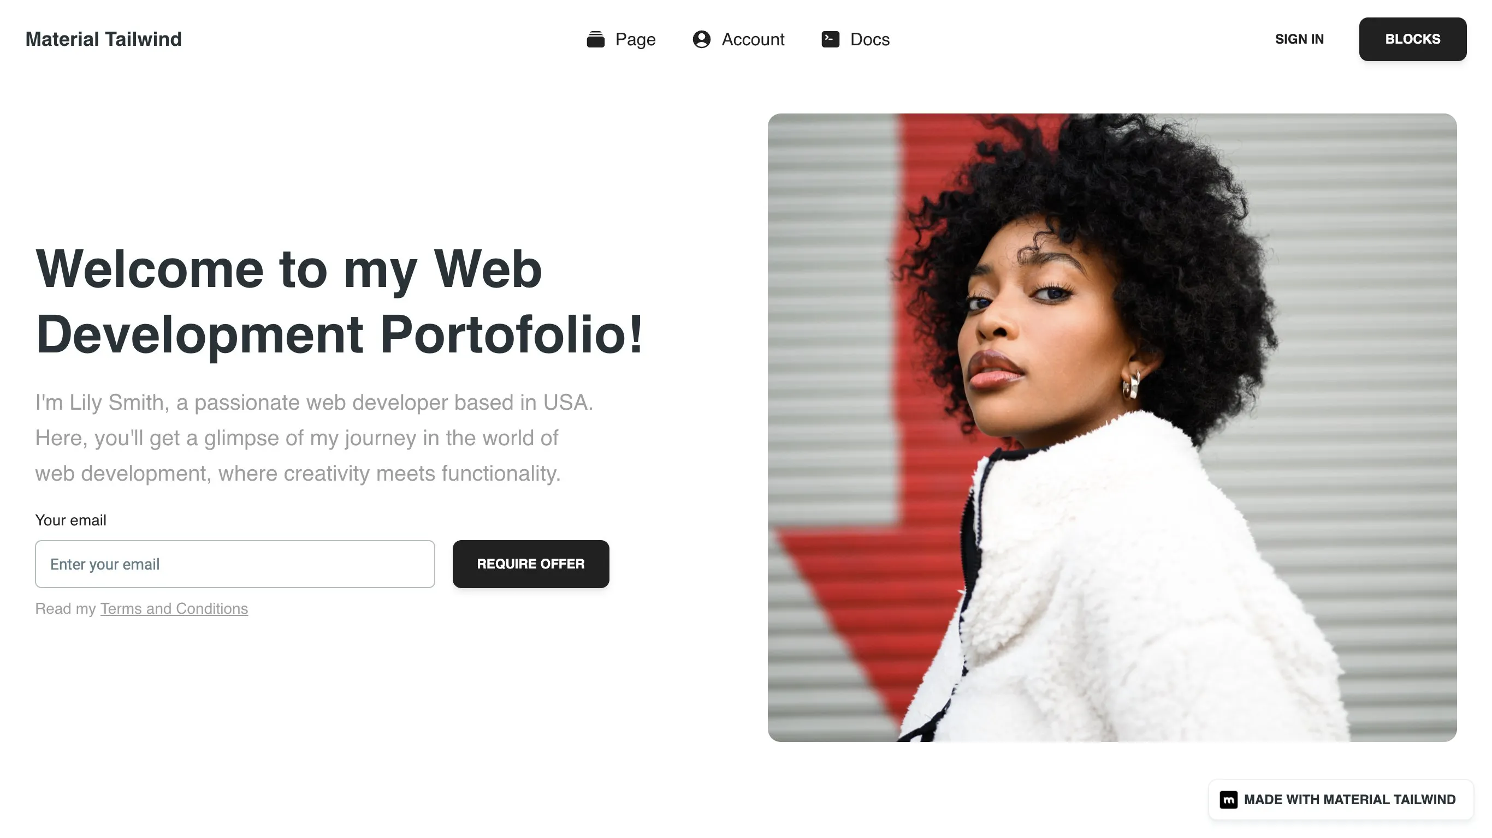This screenshot has height=838, width=1492.
Task: Click the Docs terminal icon
Action: pos(830,39)
